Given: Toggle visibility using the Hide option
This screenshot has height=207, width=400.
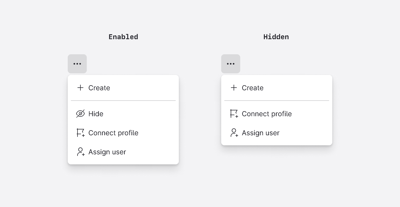Looking at the screenshot, I should point(96,114).
